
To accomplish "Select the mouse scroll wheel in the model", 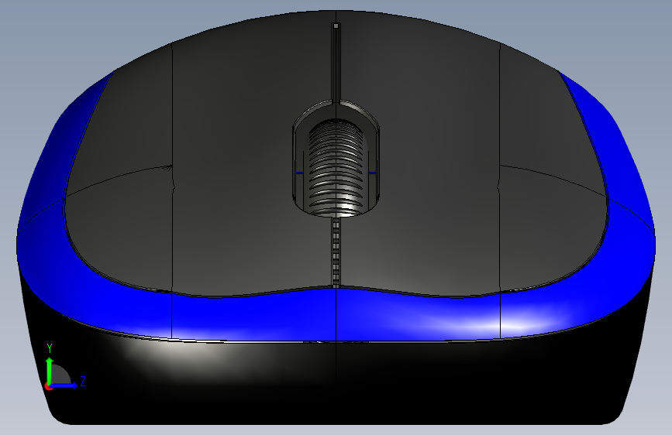I will (x=336, y=168).
